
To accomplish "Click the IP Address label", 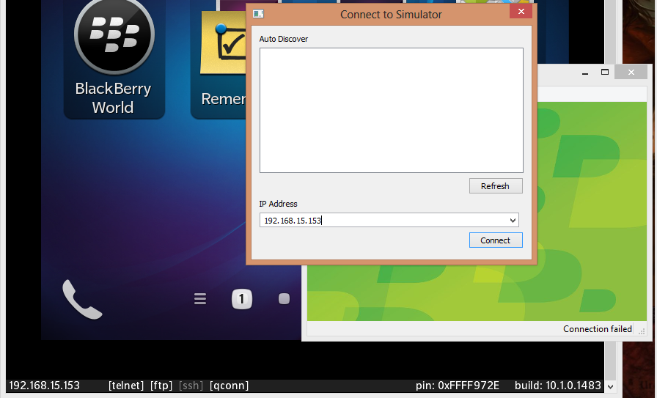I will pyautogui.click(x=278, y=204).
